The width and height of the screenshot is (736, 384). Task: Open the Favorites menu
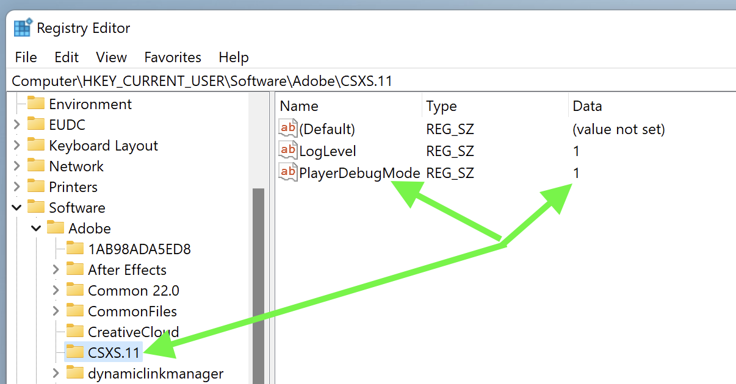tap(173, 57)
